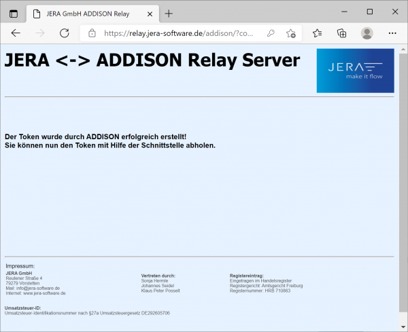
Task: Open the Settings and more menu
Action: [392, 33]
